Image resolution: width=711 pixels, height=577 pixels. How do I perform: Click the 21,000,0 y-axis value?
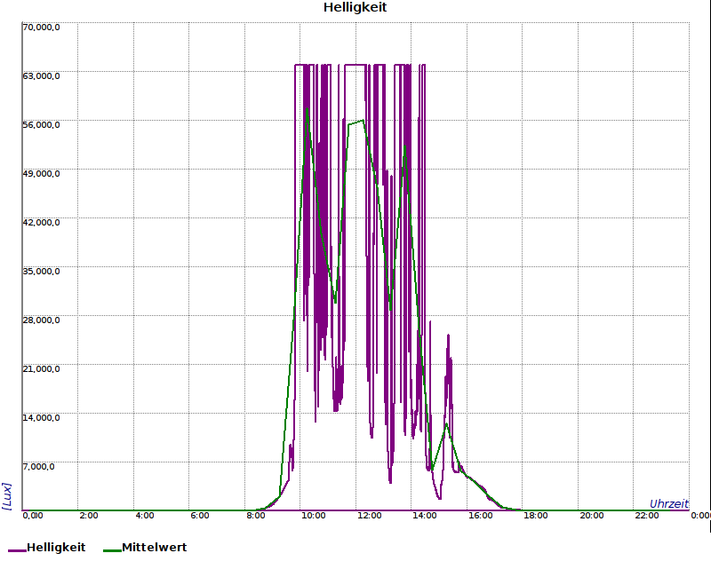(41, 369)
